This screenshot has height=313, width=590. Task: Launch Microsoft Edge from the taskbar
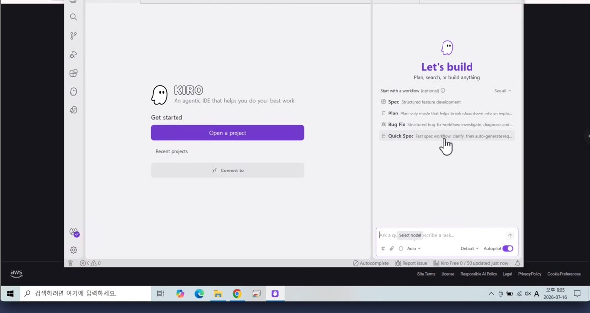pos(199,294)
